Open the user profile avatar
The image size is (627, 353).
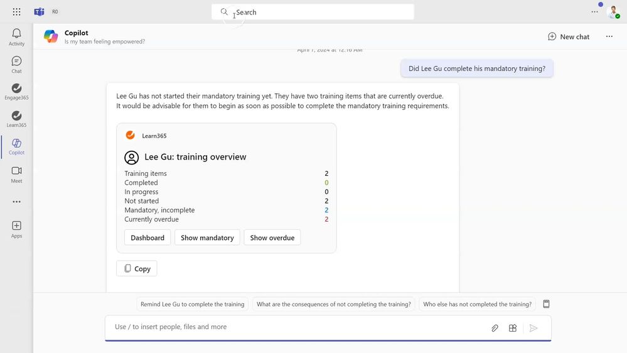click(613, 12)
